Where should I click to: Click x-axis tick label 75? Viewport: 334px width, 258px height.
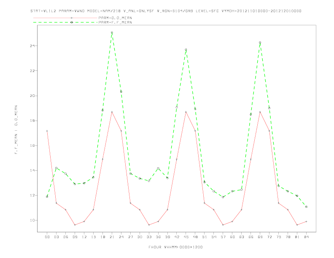click(x=279, y=237)
